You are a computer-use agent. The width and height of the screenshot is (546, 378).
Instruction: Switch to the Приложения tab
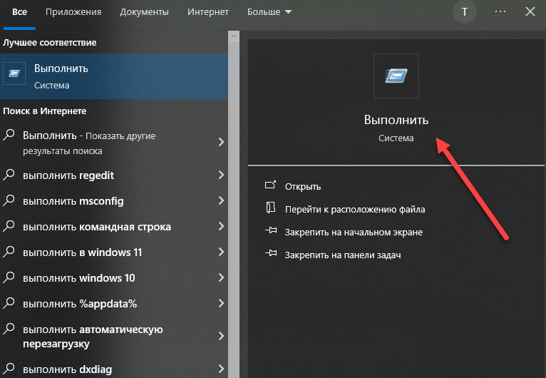tap(73, 12)
